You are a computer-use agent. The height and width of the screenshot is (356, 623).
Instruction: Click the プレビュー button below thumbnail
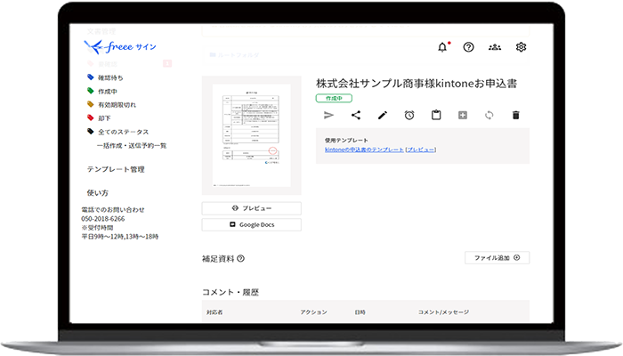pyautogui.click(x=252, y=208)
